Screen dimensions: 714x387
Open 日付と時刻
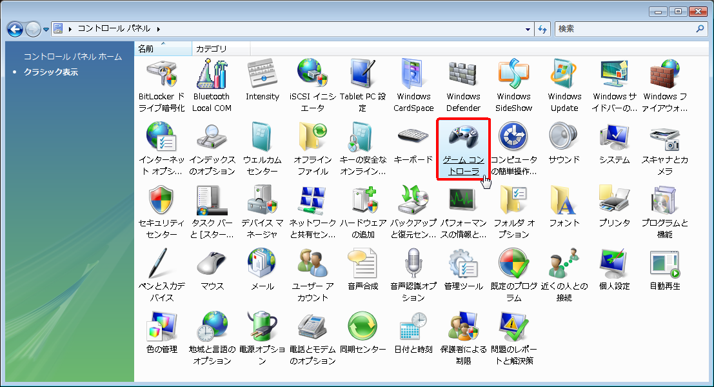point(413,333)
